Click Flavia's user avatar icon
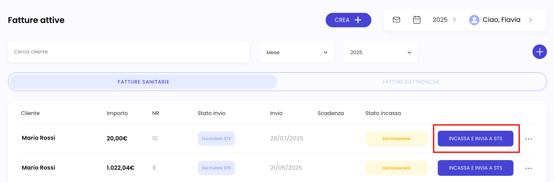554x182 pixels. tap(474, 20)
